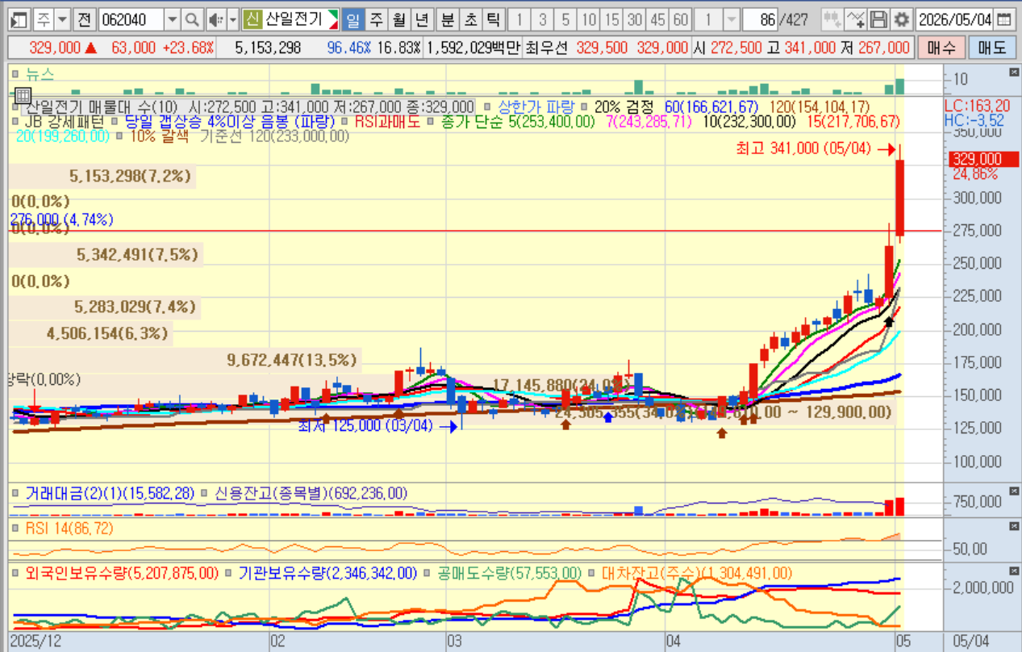Expand the sound options dropdown arrow
Screen dimensions: 1022x652
click(232, 19)
